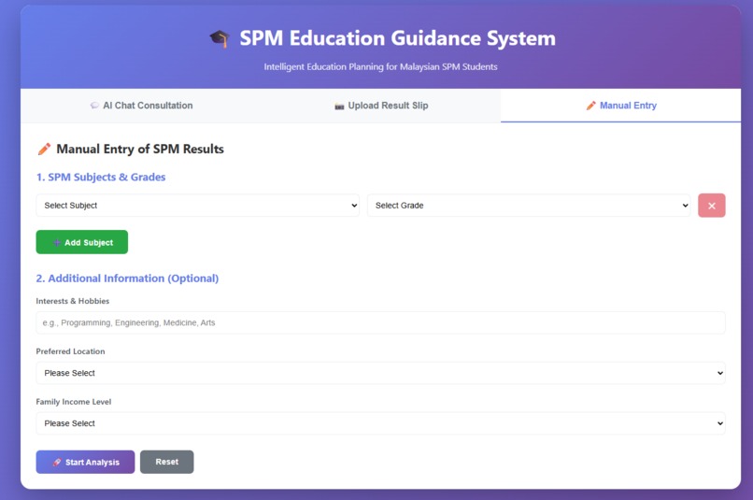Click the plus icon on Add Subject
This screenshot has height=500, width=753.
[57, 243]
